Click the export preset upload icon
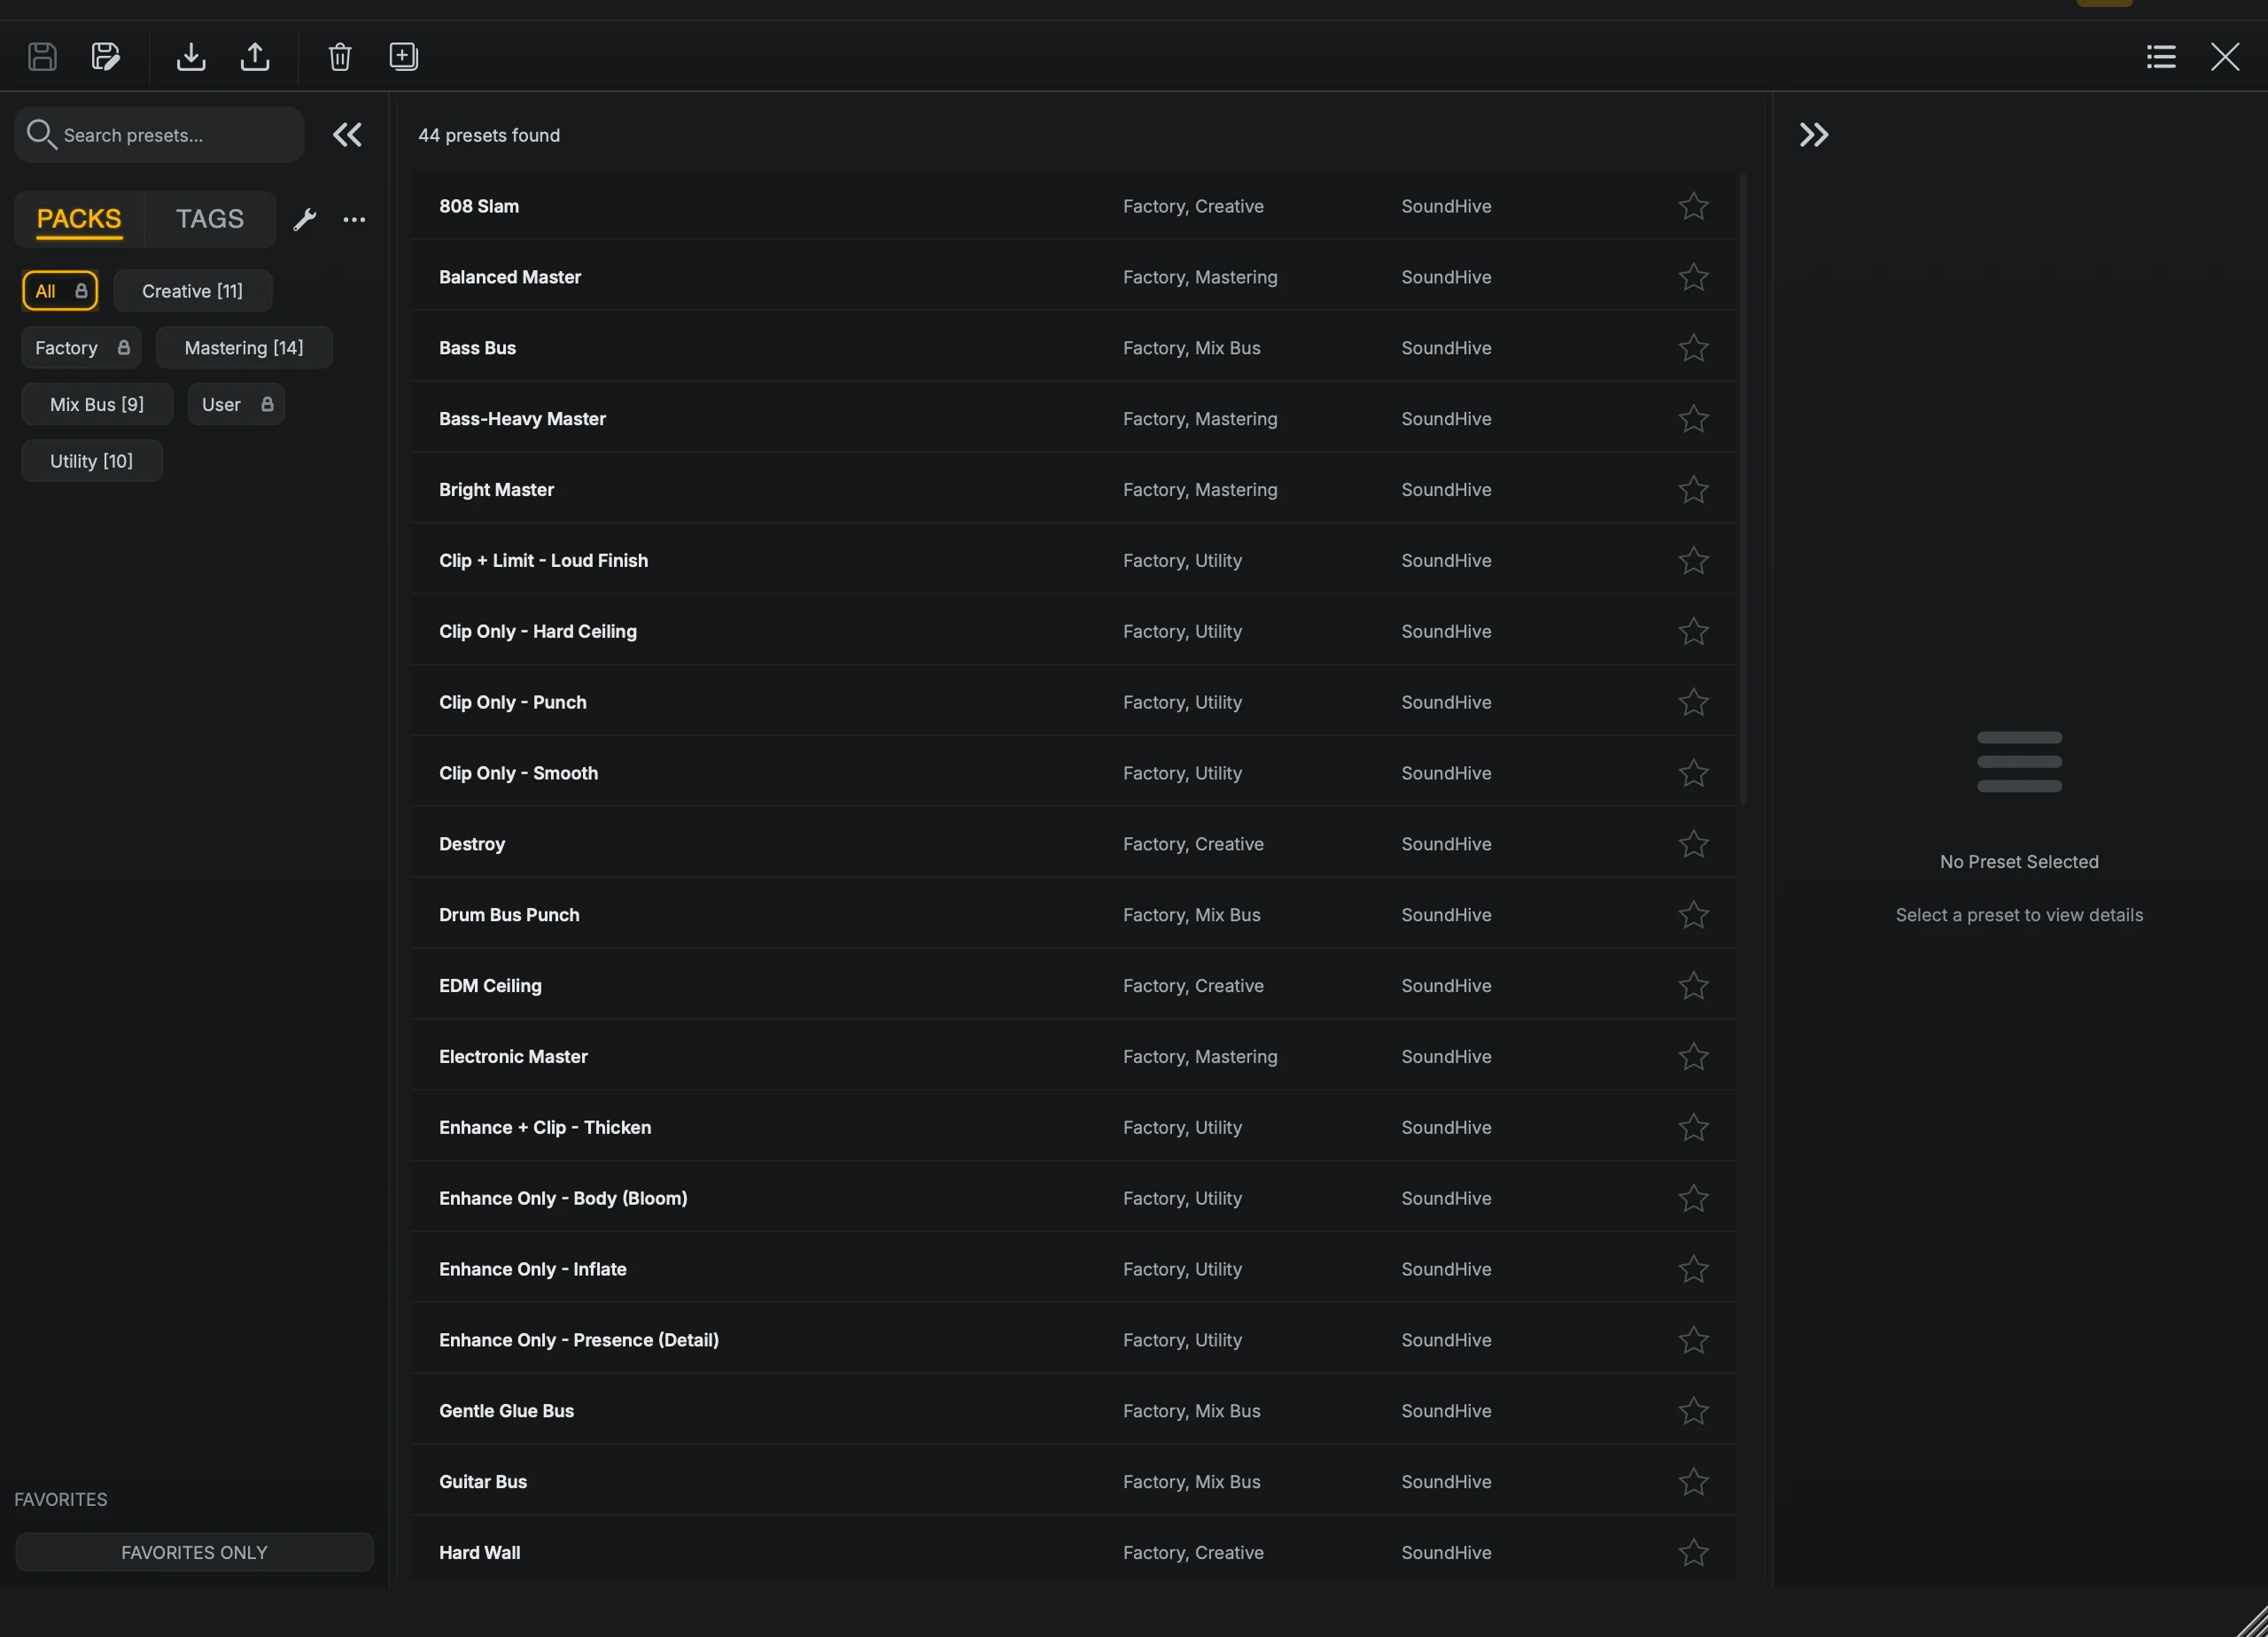This screenshot has height=1637, width=2268. 255,56
